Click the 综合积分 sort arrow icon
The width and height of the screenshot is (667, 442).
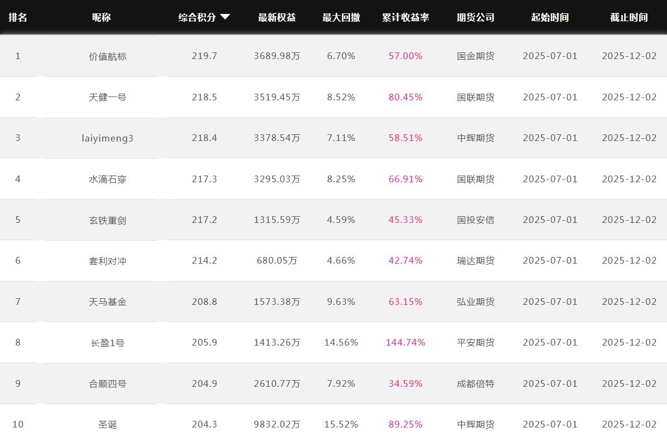(x=225, y=17)
